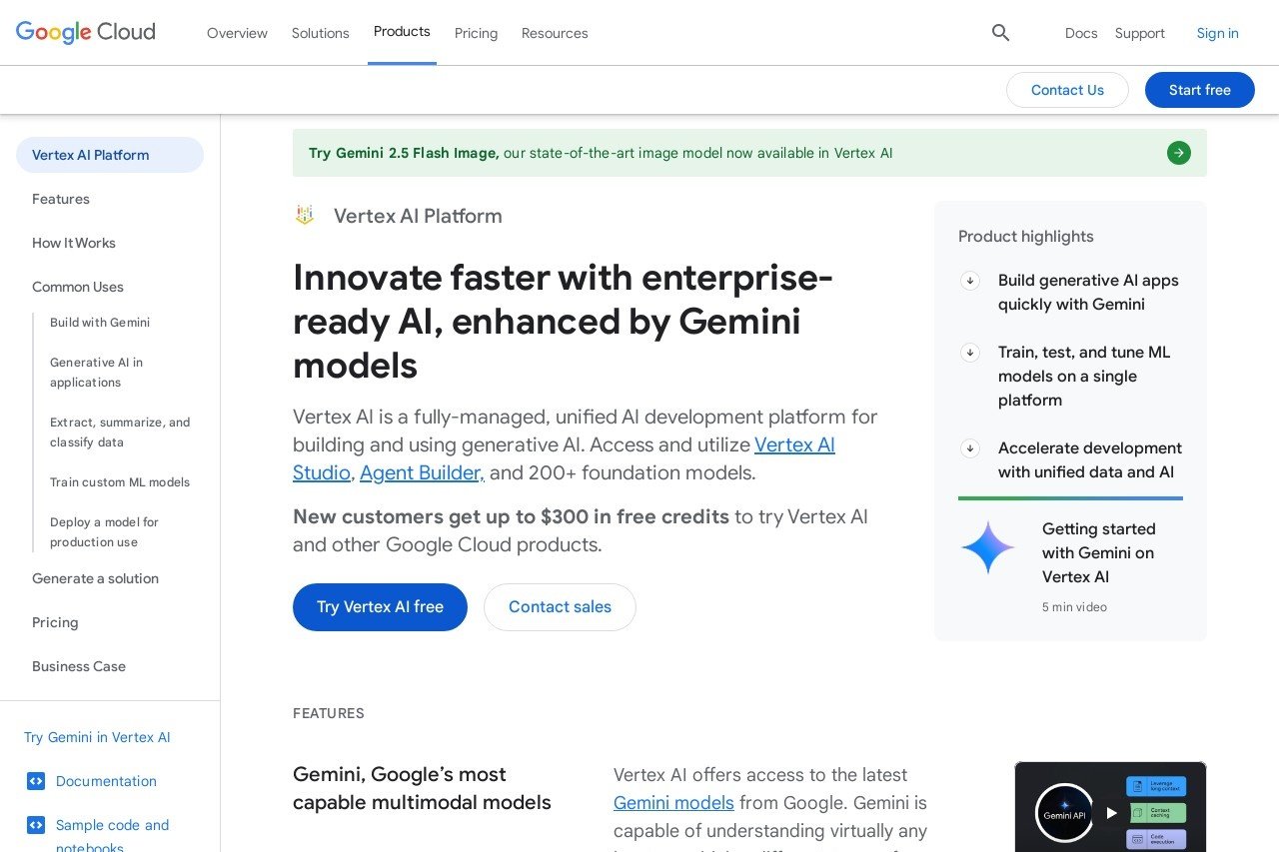Viewport: 1279px width, 852px height.
Task: Open the Pricing top navigation item
Action: point(476,33)
